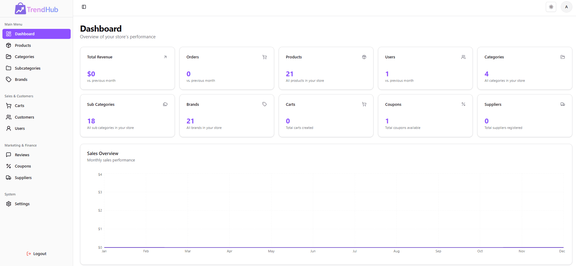This screenshot has height=266, width=576.
Task: Open Brands in sidebar menu
Action: coord(37,79)
